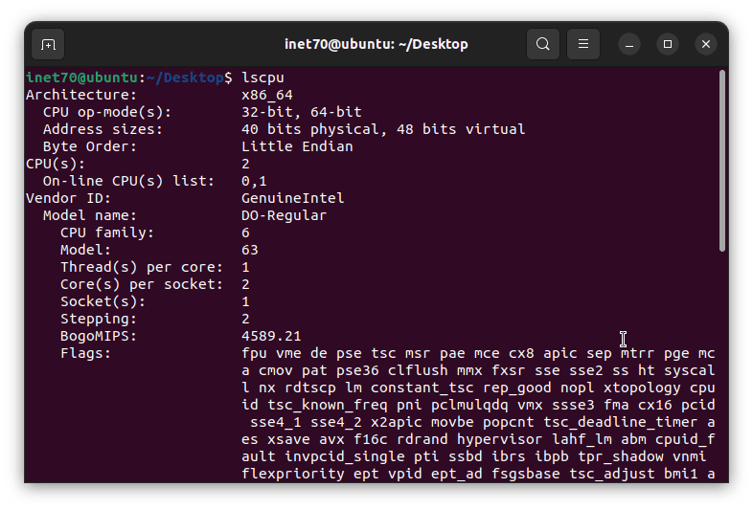753x510 pixels.
Task: Click the flag tsc_adjust
Action: coord(611,474)
